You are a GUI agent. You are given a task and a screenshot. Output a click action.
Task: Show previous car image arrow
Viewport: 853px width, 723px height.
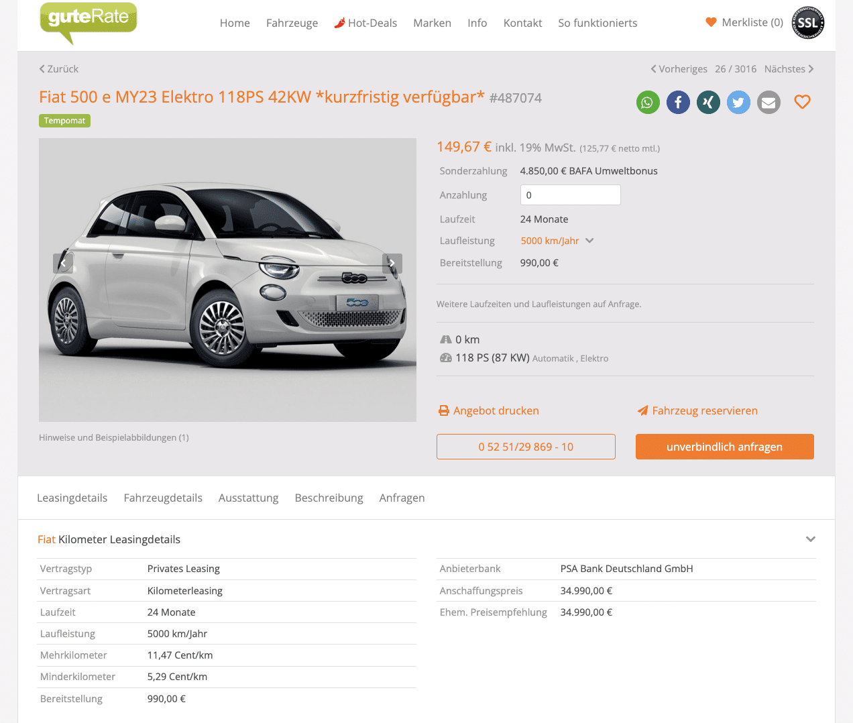click(63, 263)
